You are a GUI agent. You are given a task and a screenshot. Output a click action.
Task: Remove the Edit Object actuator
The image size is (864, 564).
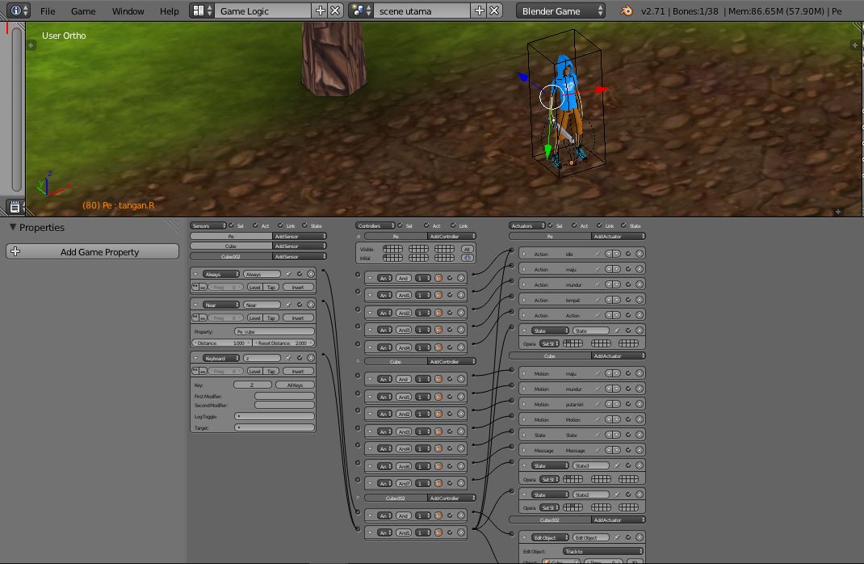pos(640,537)
